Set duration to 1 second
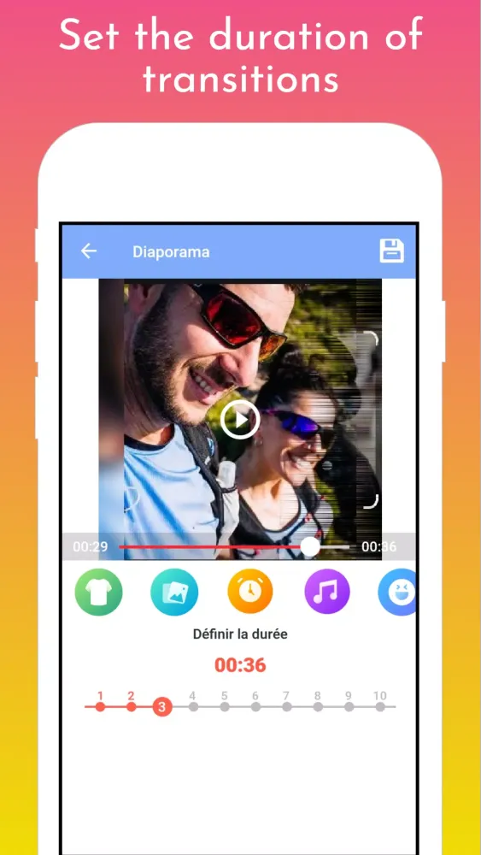The image size is (481, 855). (x=100, y=707)
